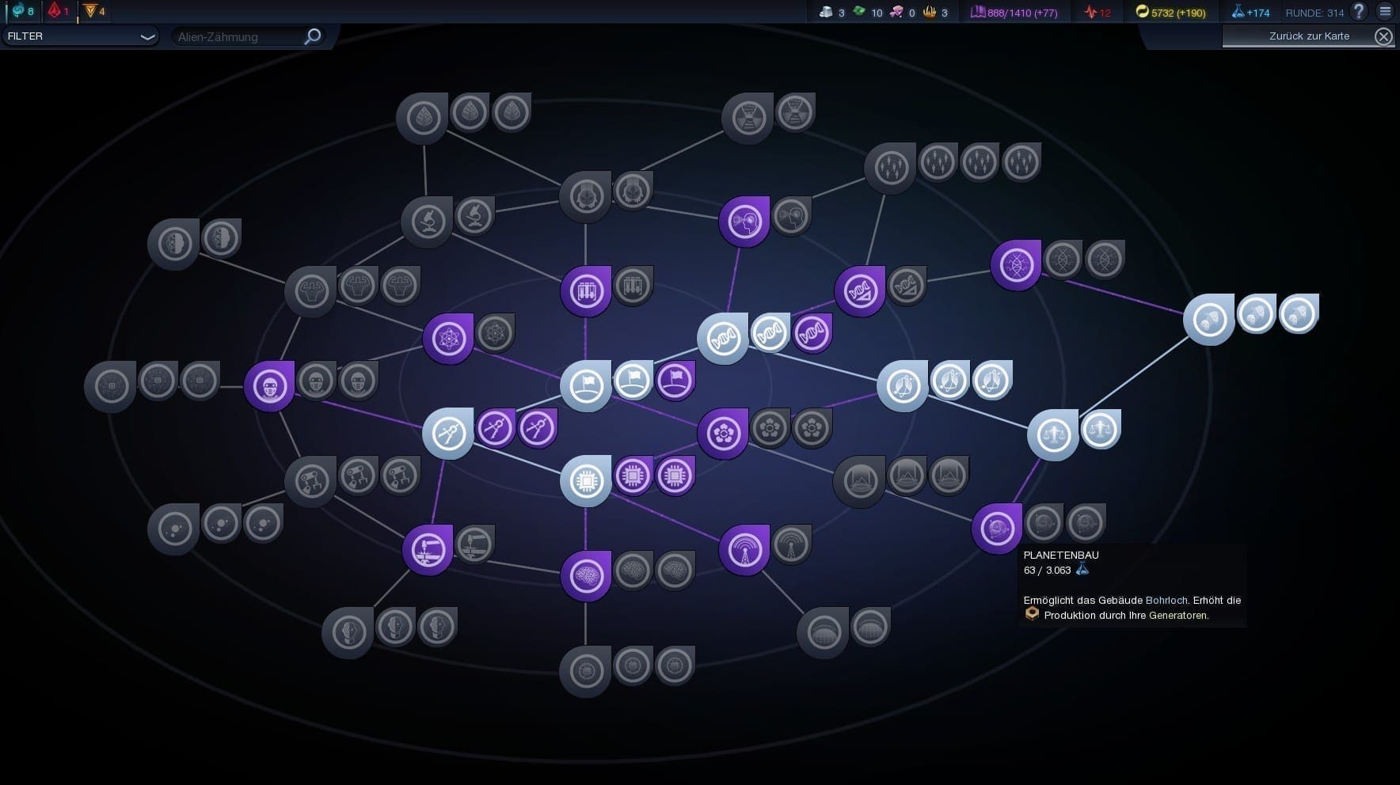The width and height of the screenshot is (1400, 785).
Task: Select the large purple atom technology node
Action: tap(448, 339)
